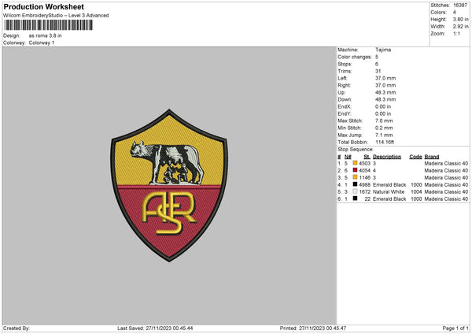Image resolution: width=472 pixels, height=334 pixels.
Task: Click the Color changes value 5
Action: [377, 57]
